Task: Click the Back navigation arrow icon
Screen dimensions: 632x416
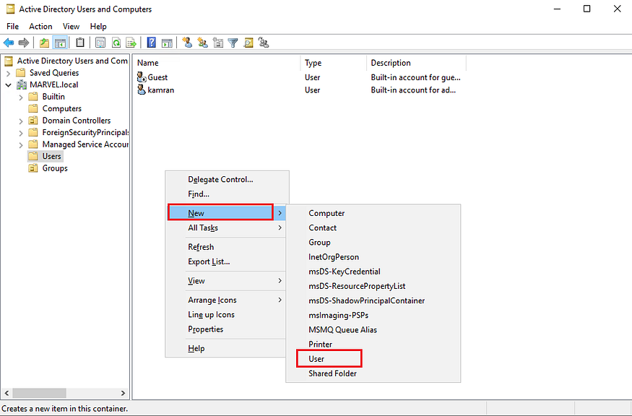Action: tap(8, 42)
